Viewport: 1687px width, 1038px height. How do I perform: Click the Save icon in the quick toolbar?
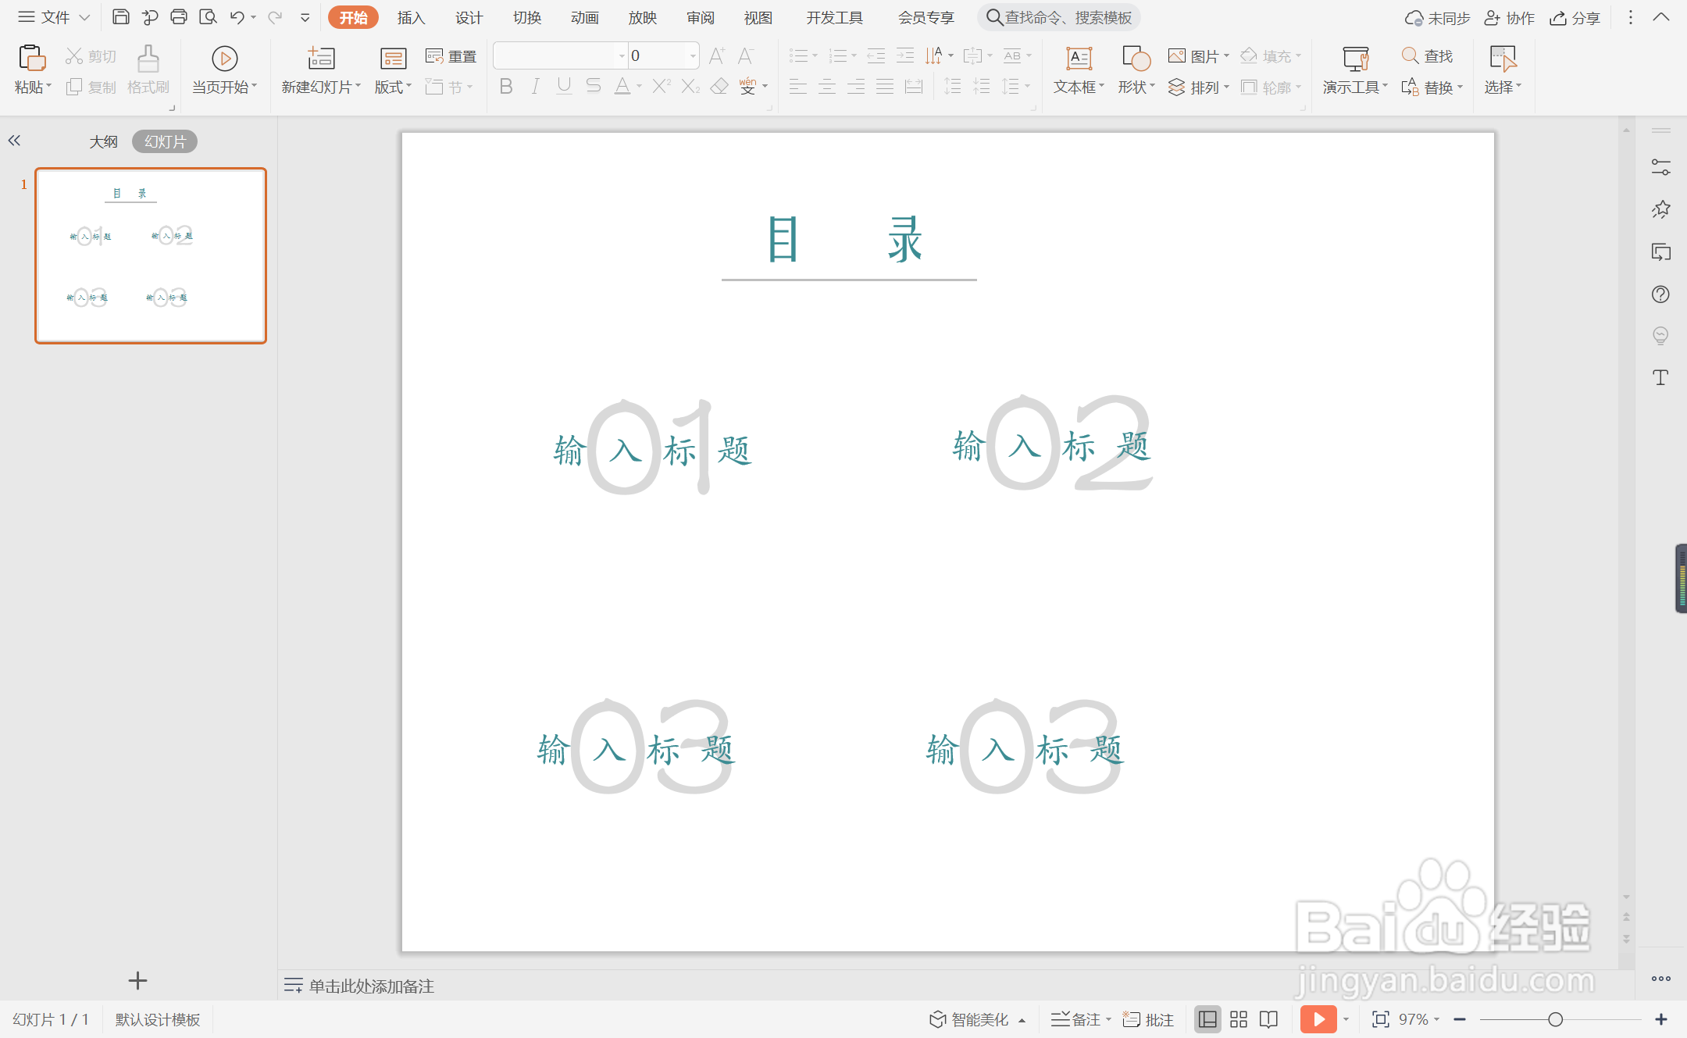pos(120,17)
